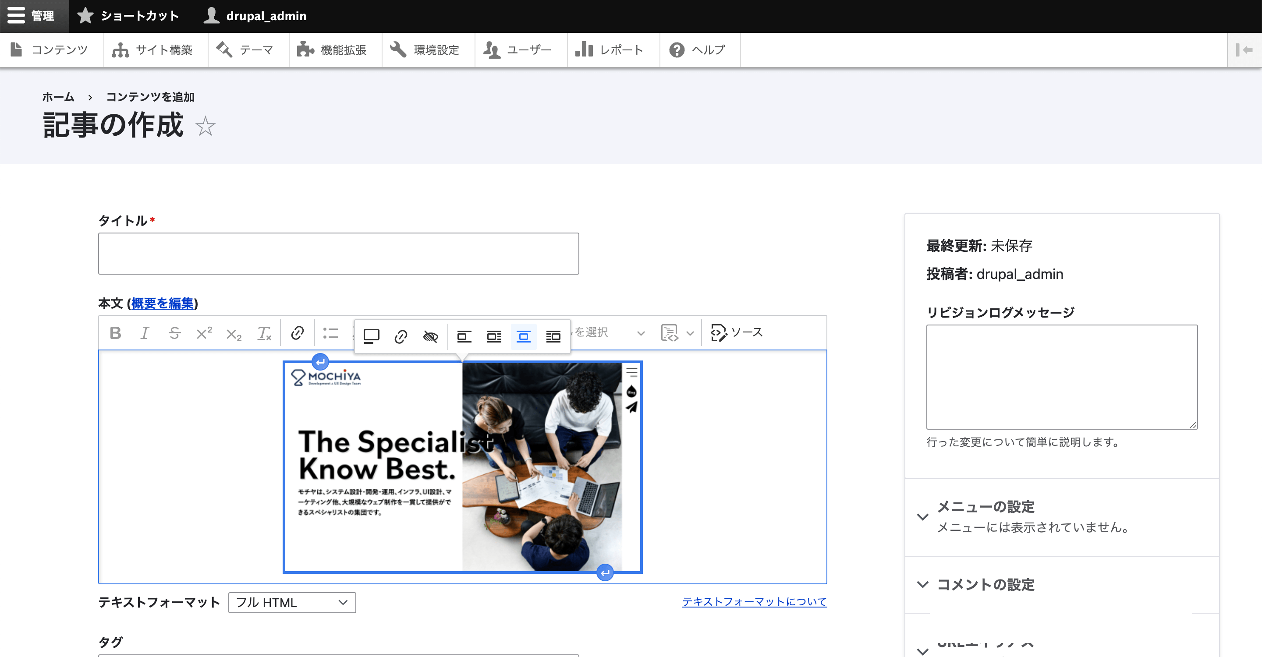Click the Remove Format icon
The width and height of the screenshot is (1262, 657).
coord(264,333)
